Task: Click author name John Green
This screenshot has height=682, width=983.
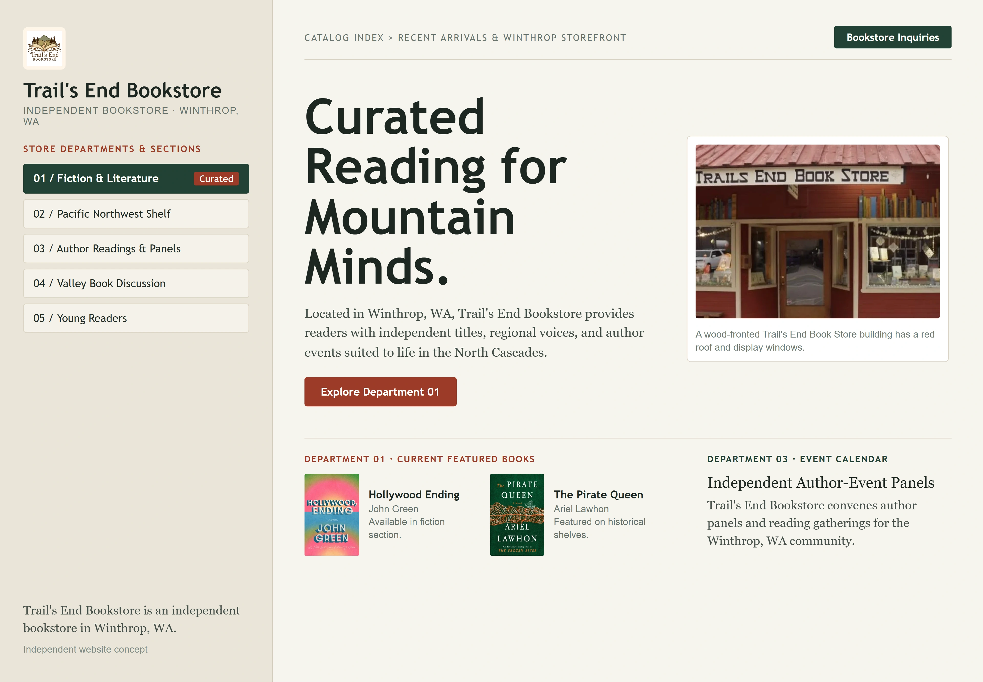Action: pyautogui.click(x=393, y=509)
